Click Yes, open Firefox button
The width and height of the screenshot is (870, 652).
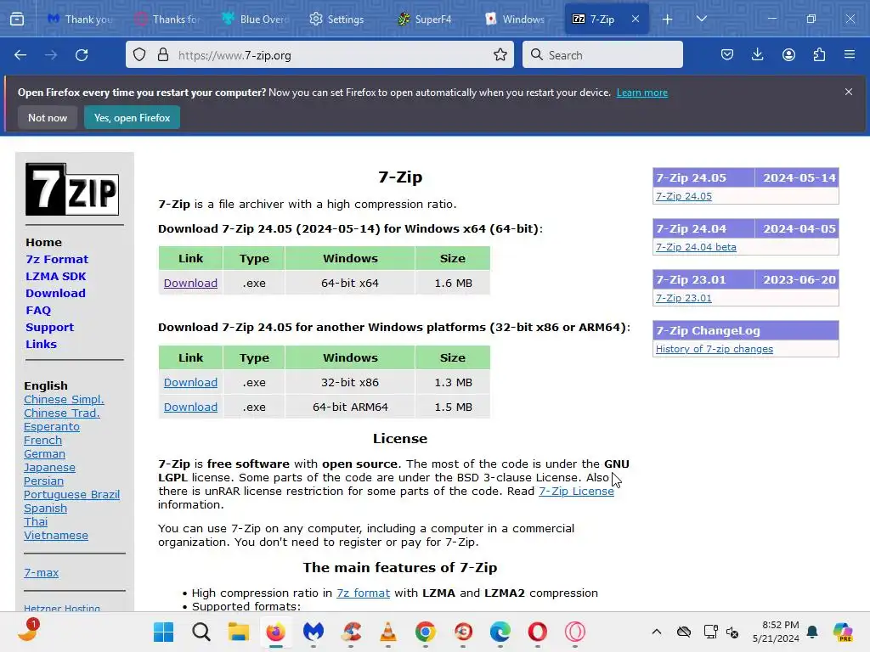coord(132,117)
